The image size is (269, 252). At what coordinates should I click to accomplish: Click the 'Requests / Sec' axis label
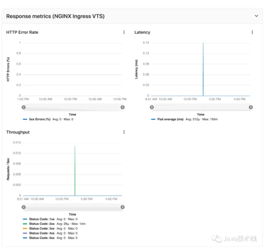click(8, 169)
